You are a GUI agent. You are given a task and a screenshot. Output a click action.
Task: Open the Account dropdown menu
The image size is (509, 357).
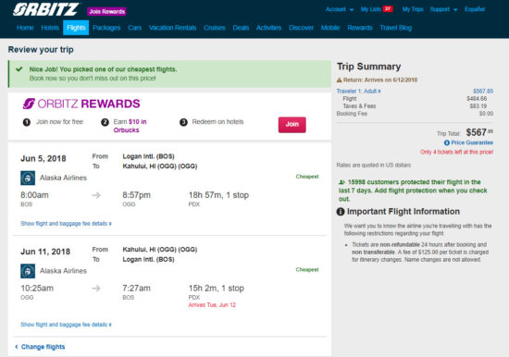coord(340,9)
